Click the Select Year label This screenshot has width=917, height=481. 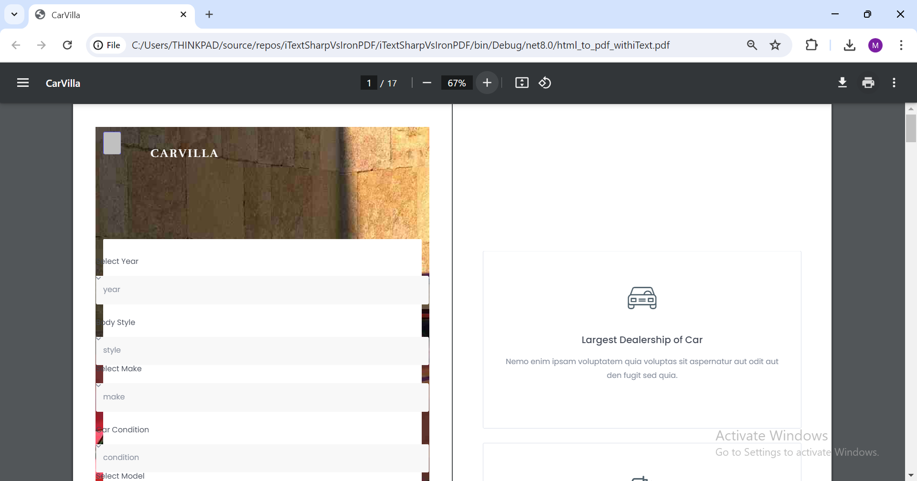point(118,261)
